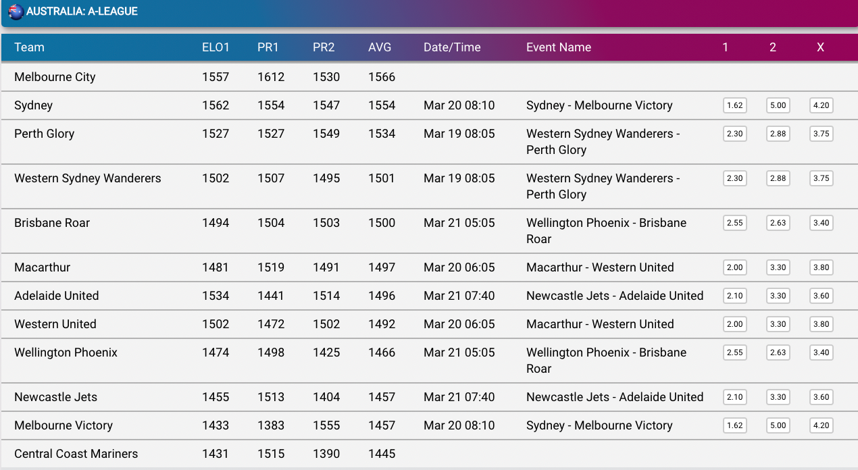Select 1.62 home odds in Sydney row
Viewport: 858px width, 470px height.
pyautogui.click(x=734, y=105)
